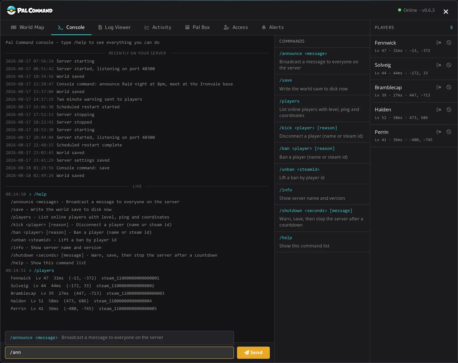458x363 pixels.
Task: Select the /kick command in Commands list
Action: click(x=322, y=132)
